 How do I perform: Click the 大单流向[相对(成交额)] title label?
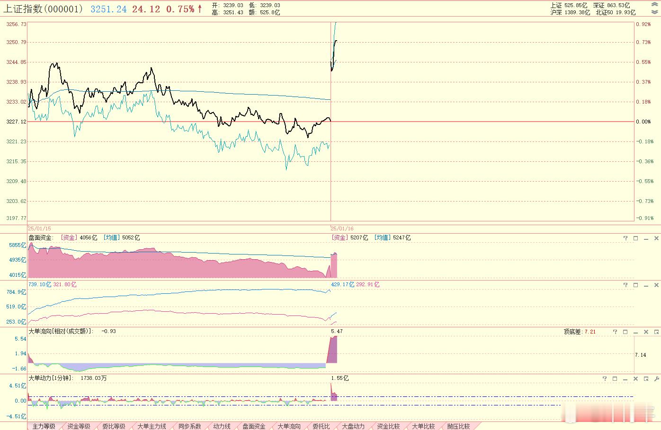[61, 332]
